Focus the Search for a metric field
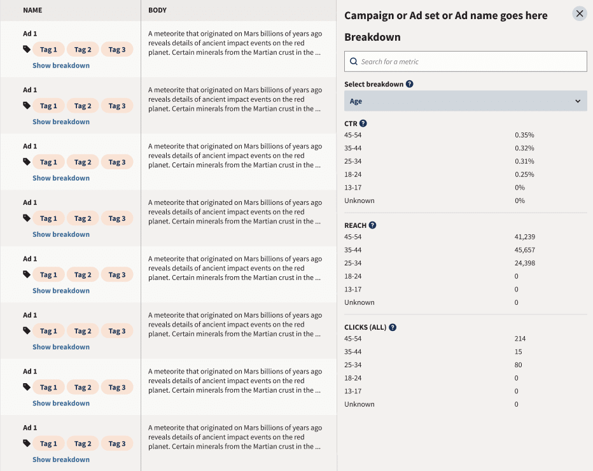Screen dimensions: 593x471 (x=471, y=62)
